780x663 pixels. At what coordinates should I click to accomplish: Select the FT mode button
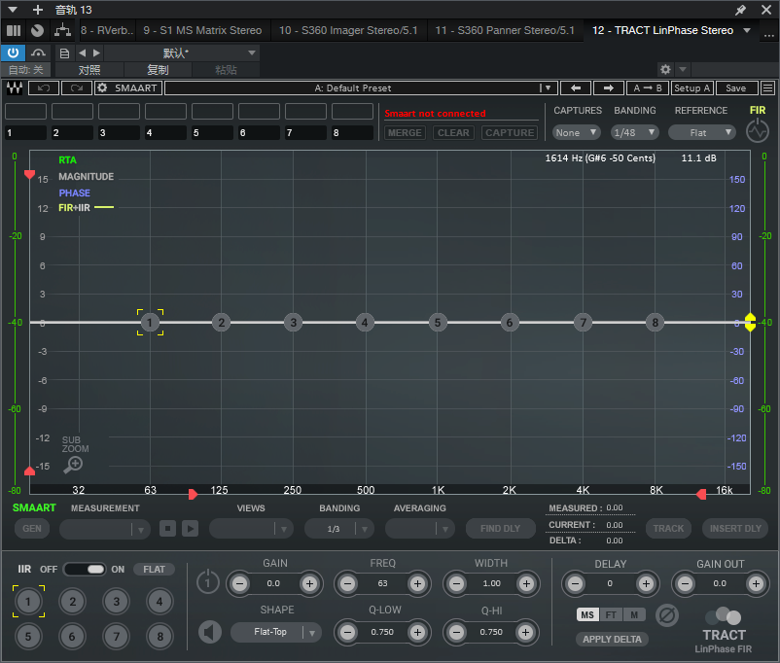tap(611, 614)
